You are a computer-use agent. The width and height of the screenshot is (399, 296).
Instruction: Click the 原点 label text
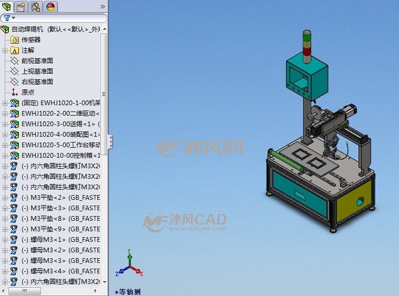pyautogui.click(x=28, y=92)
